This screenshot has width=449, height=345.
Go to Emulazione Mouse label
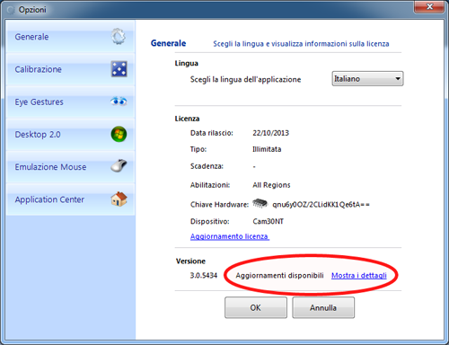[50, 167]
